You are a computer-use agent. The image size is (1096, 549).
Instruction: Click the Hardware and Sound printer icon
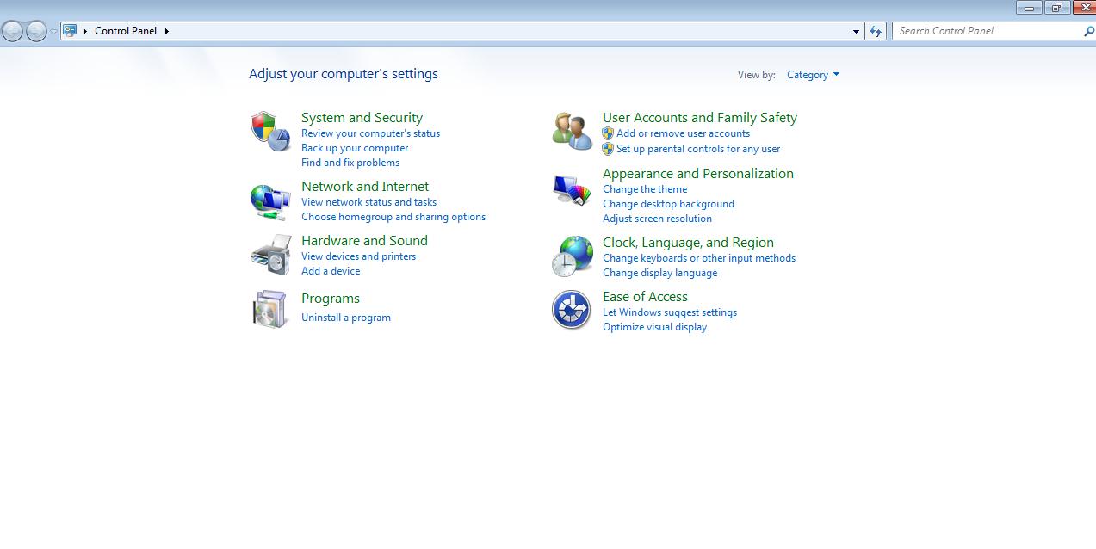click(270, 255)
